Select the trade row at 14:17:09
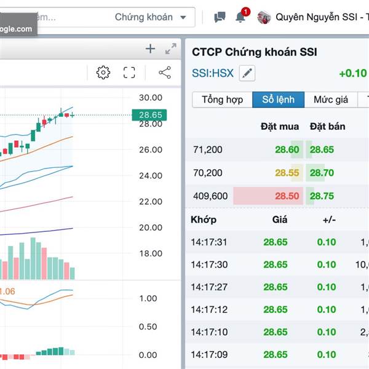This screenshot has height=369, width=369. coord(277,354)
